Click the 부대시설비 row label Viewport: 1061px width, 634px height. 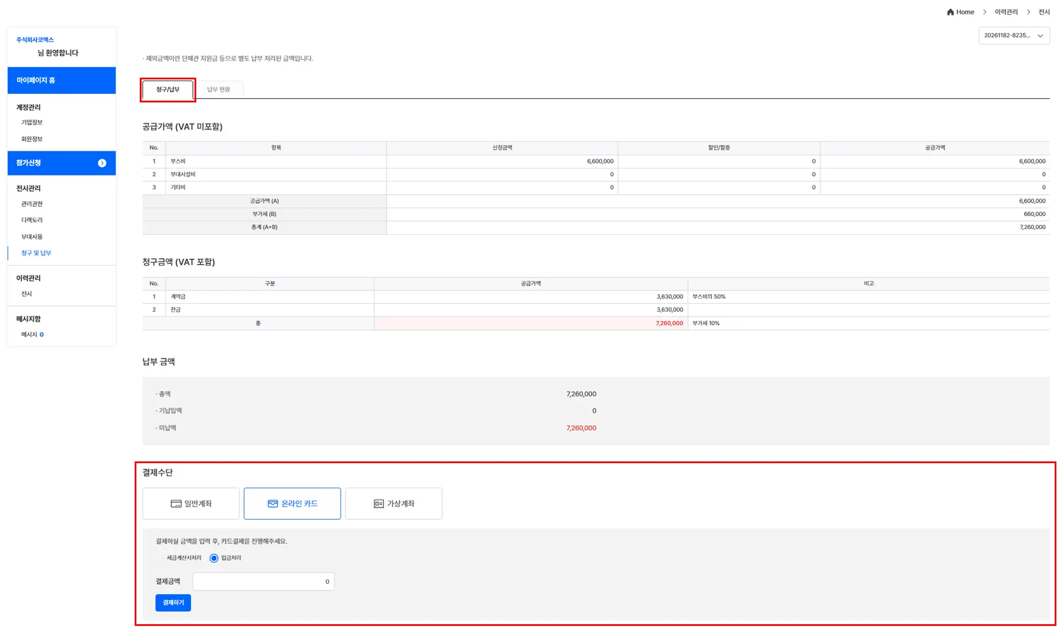pos(183,174)
